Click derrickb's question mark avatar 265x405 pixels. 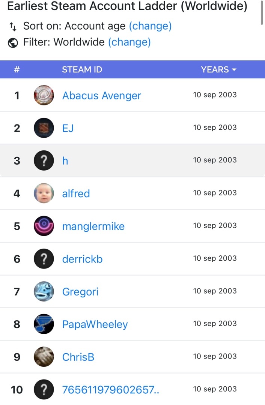(44, 259)
